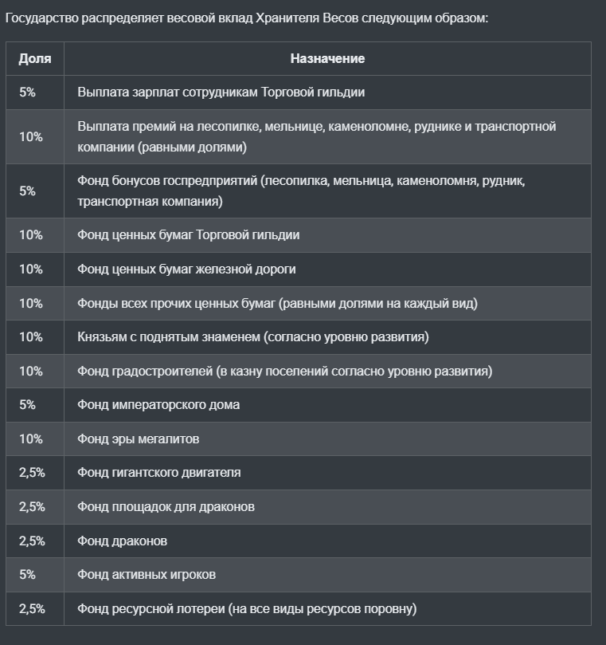Image resolution: width=606 pixels, height=645 pixels.
Task: Click the "Фонд драконов" entry
Action: point(123,541)
